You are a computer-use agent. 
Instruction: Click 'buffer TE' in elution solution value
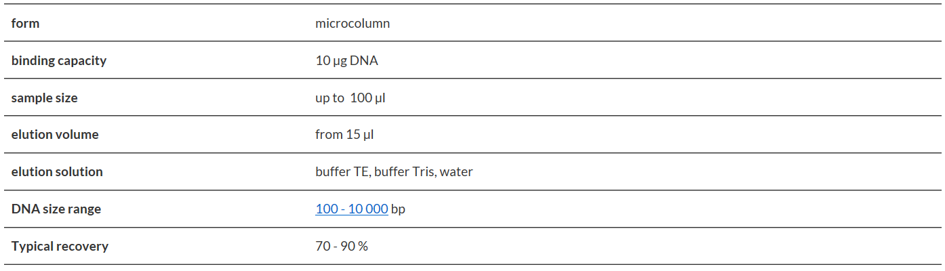click(x=342, y=172)
